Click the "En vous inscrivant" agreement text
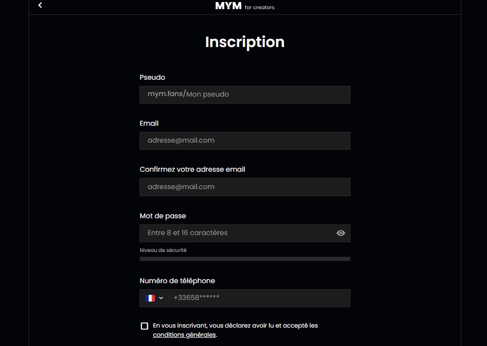 [x=235, y=326]
